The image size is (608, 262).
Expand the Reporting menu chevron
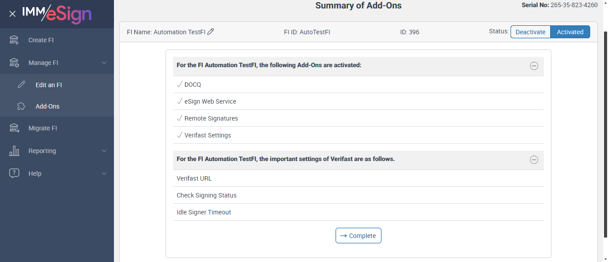104,151
